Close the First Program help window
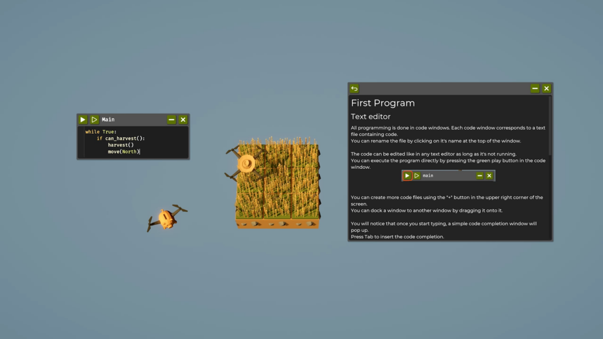Screen dimensions: 603x339 click(546, 88)
